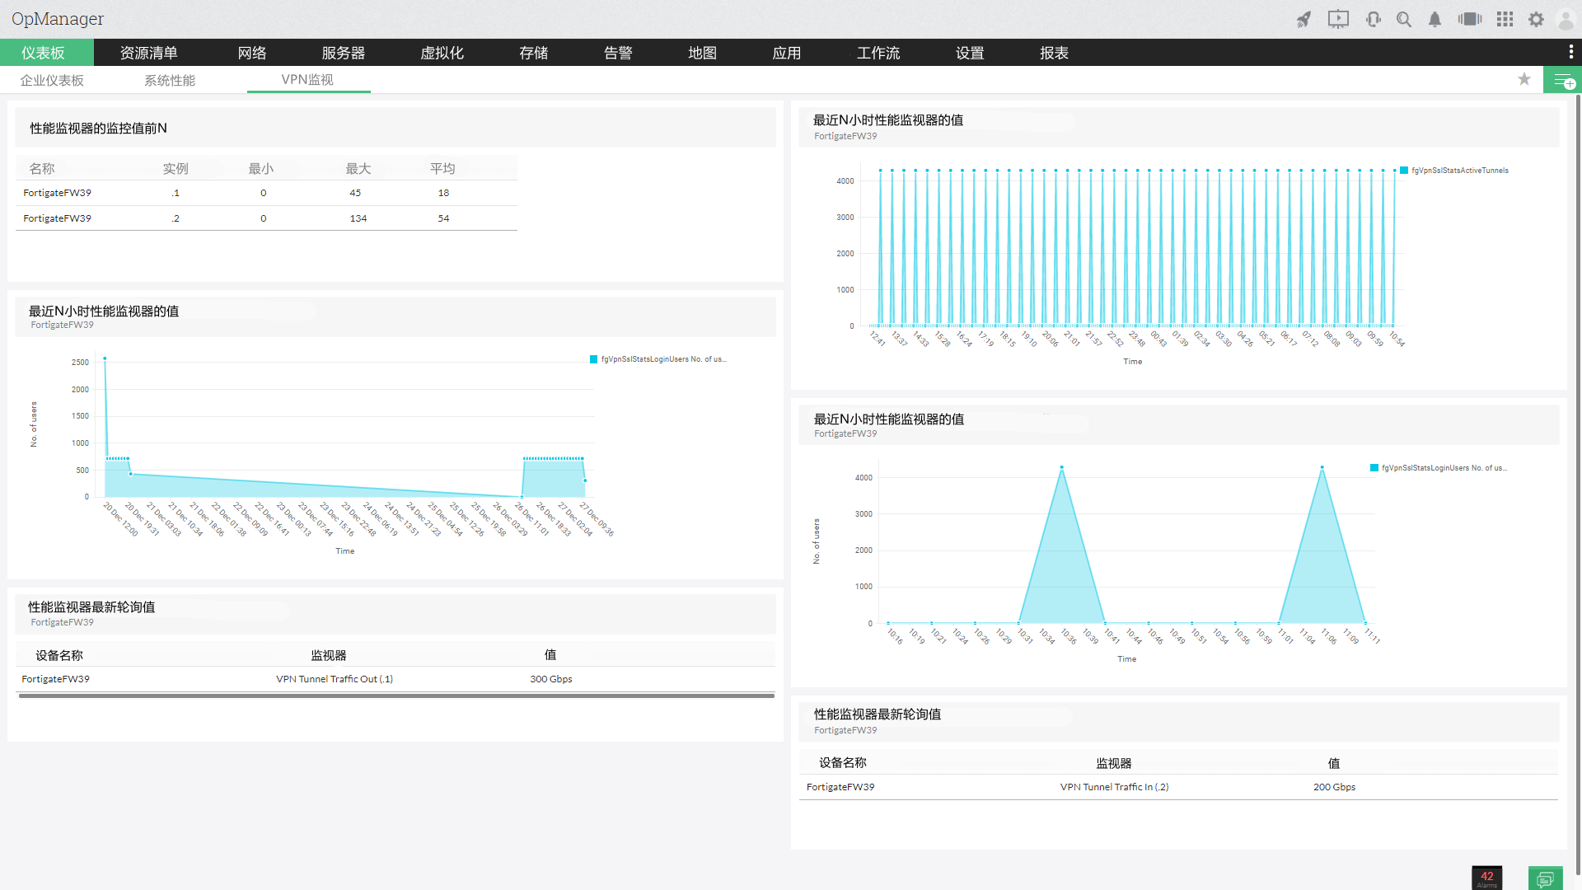The image size is (1582, 890).
Task: Click the user profile avatar
Action: point(1566,19)
